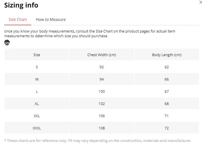202x153 pixels.
Task: Select the M size row label
Action: point(37,79)
